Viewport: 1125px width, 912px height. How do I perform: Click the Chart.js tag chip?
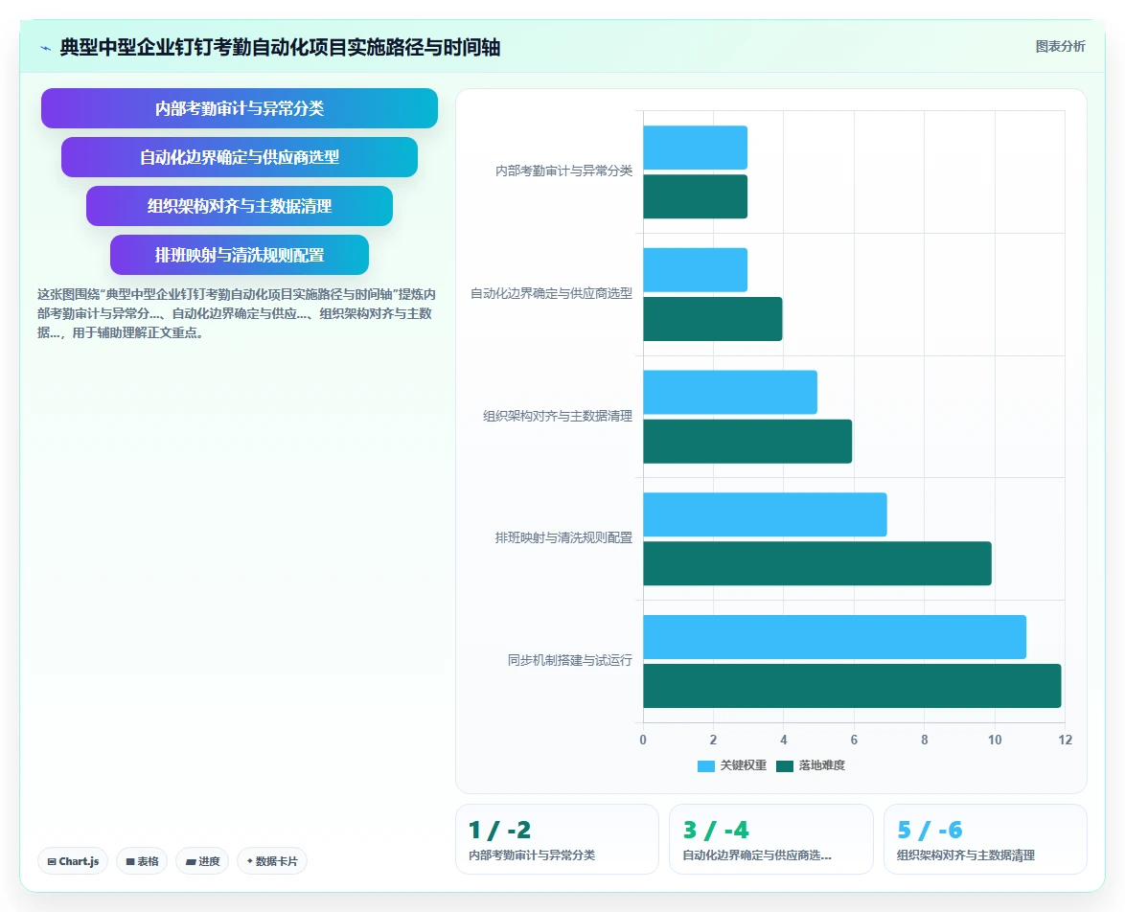pos(73,861)
